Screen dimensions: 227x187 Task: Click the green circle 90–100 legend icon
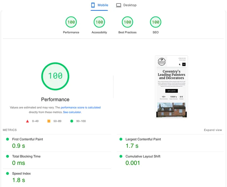click(x=71, y=121)
